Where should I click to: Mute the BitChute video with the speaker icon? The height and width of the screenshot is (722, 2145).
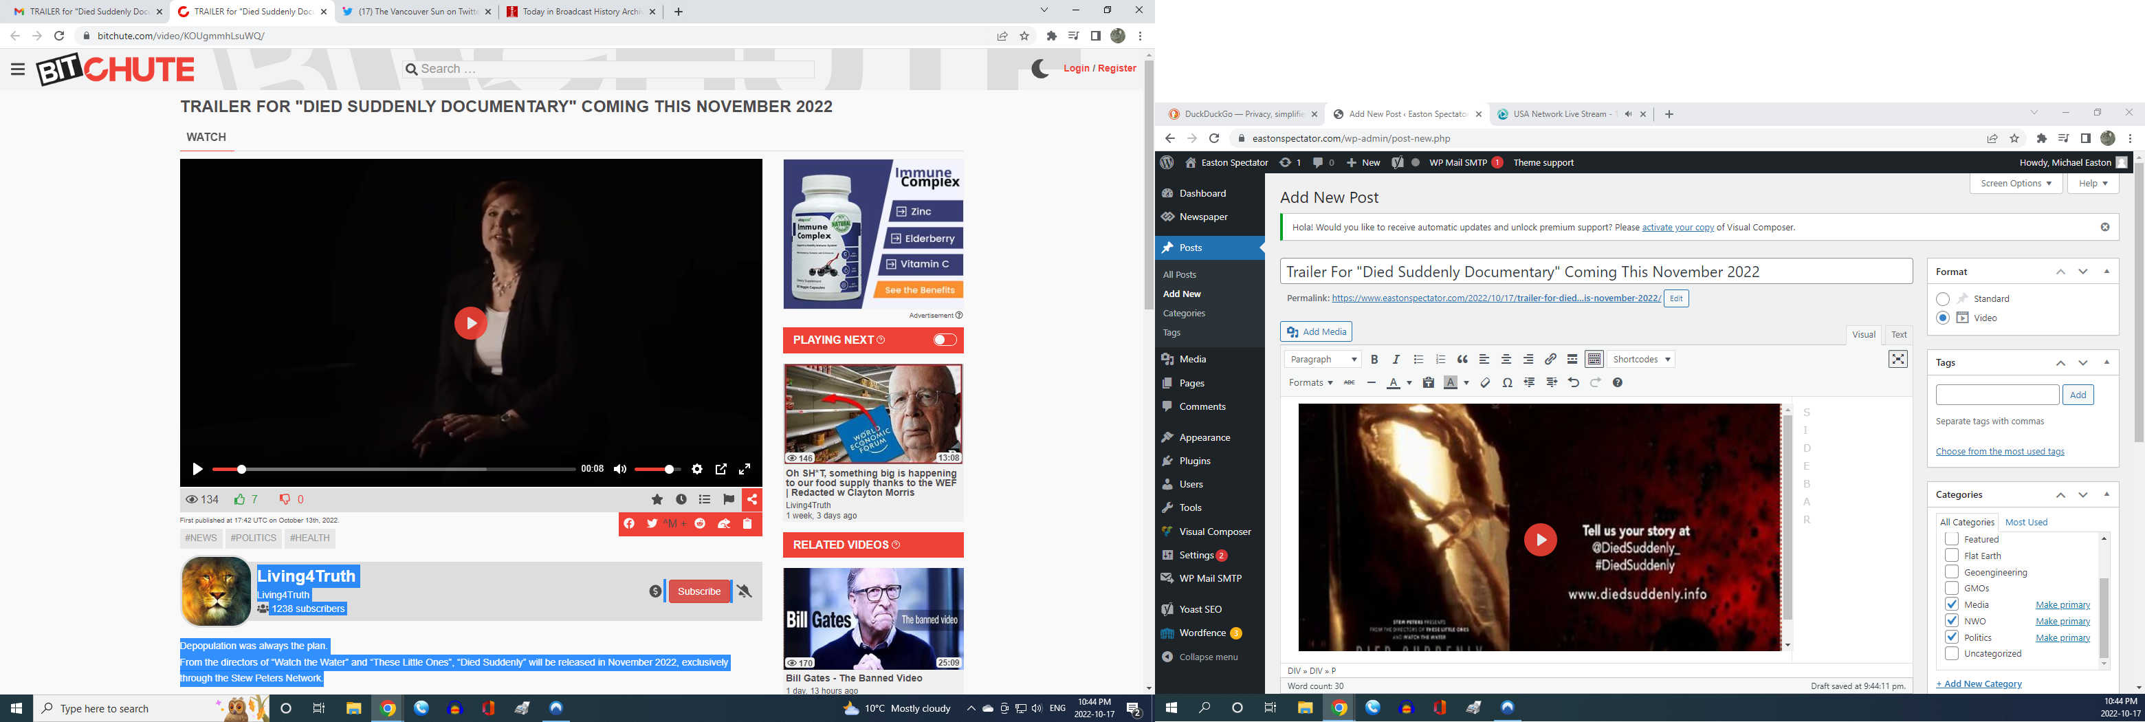click(x=619, y=470)
